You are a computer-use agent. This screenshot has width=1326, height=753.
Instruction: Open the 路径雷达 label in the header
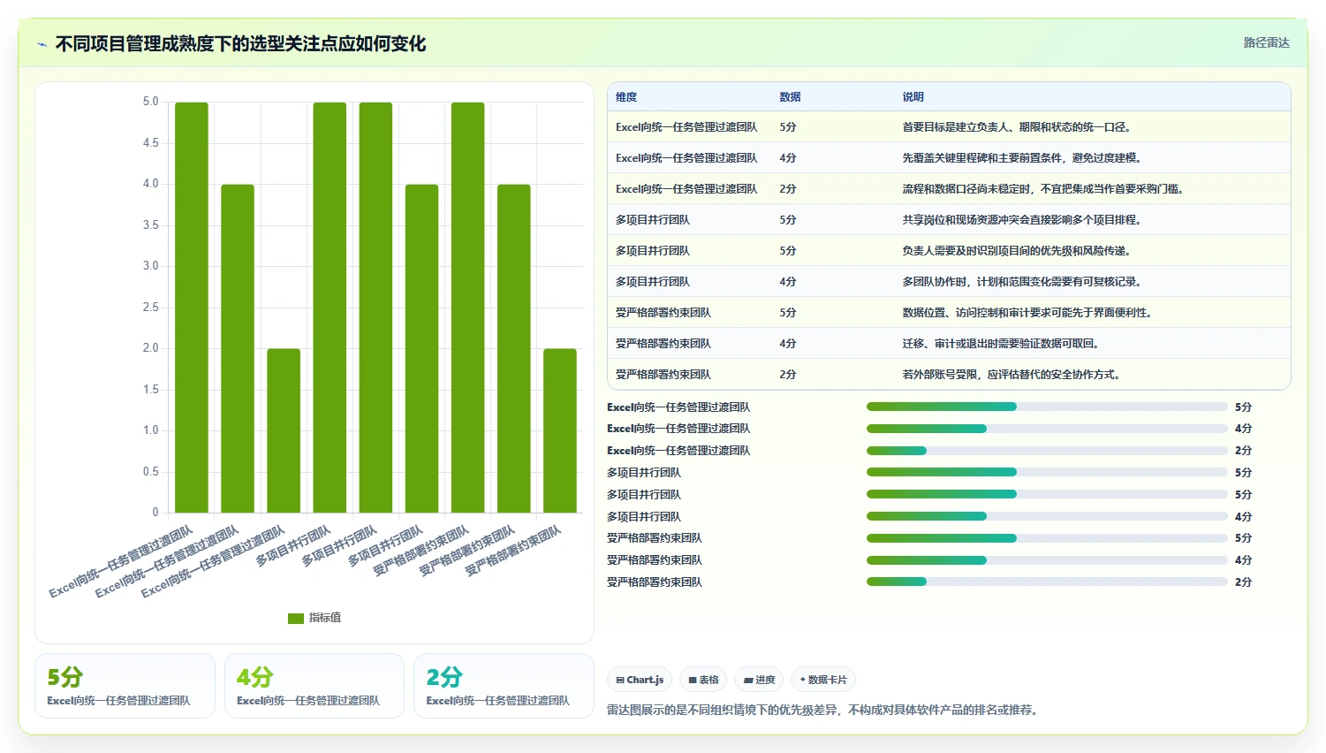tap(1266, 42)
